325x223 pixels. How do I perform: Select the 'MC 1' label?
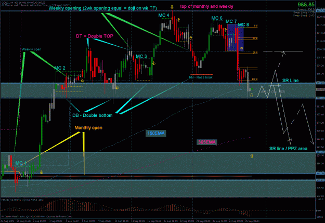click(21, 163)
